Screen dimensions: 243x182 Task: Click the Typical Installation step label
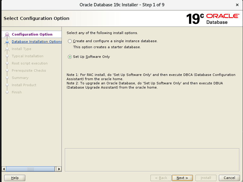pyautogui.click(x=27, y=56)
